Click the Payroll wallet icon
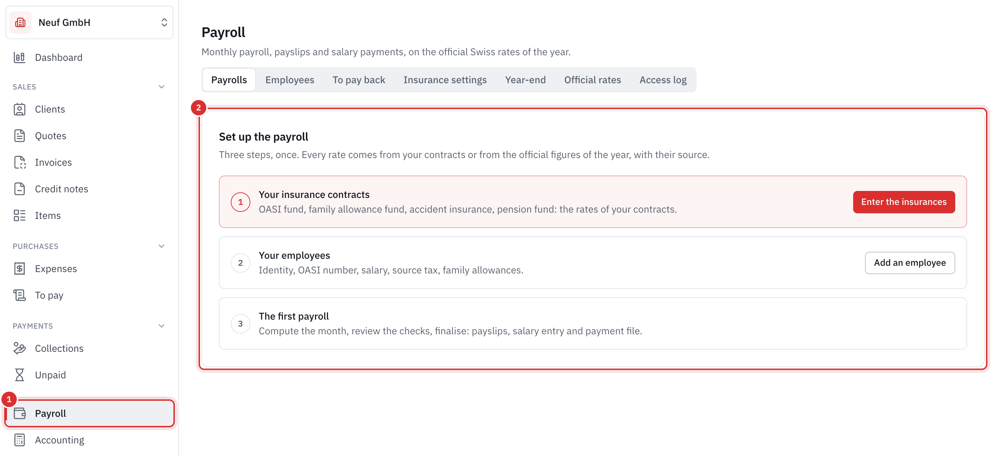Viewport: 1007px width, 456px height. [20, 413]
